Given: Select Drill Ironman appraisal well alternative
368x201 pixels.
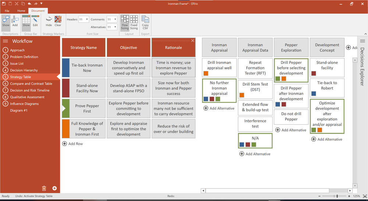Looking at the screenshot, I should (x=219, y=68).
